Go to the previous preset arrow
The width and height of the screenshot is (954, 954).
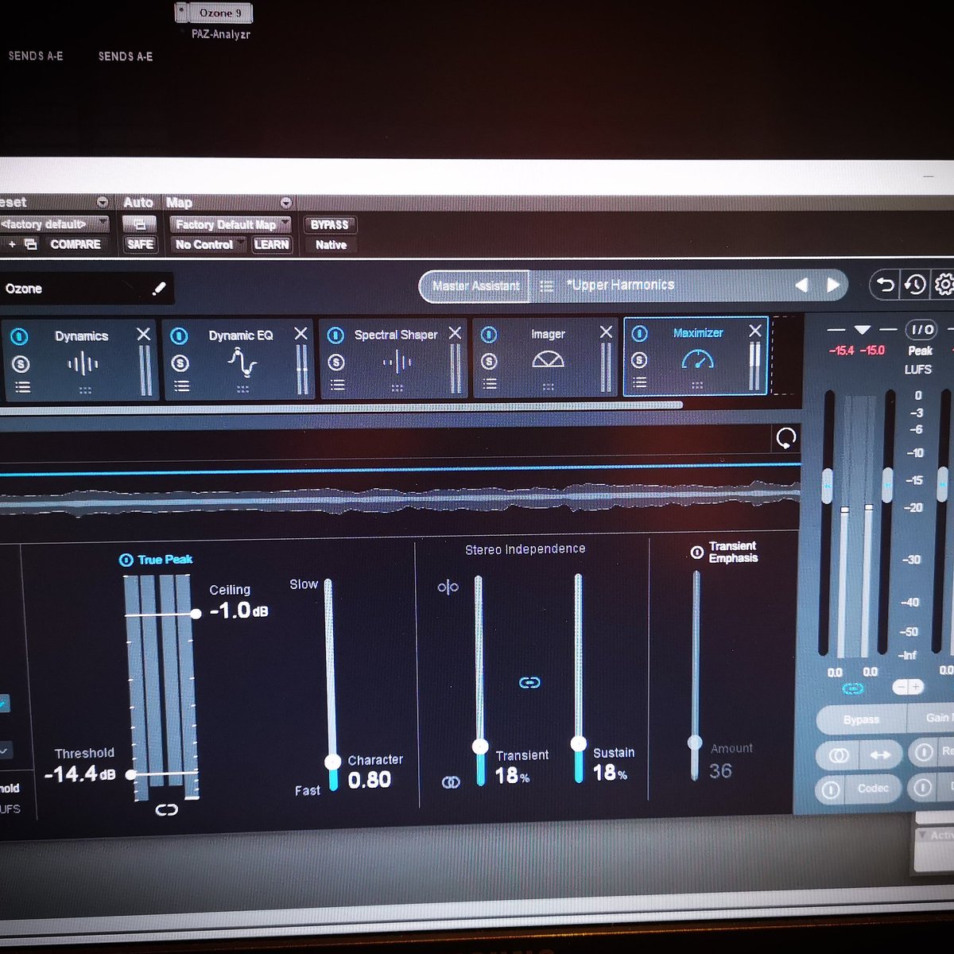(x=802, y=285)
